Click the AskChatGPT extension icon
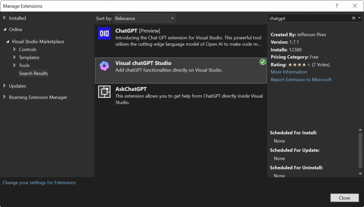 (104, 92)
